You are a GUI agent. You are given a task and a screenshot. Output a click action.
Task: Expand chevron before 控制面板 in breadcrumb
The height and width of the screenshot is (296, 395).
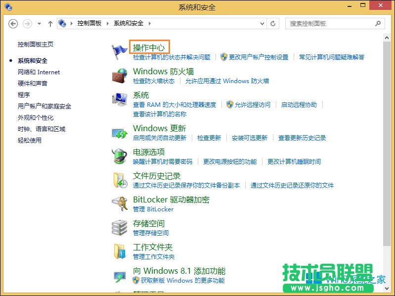click(72, 23)
